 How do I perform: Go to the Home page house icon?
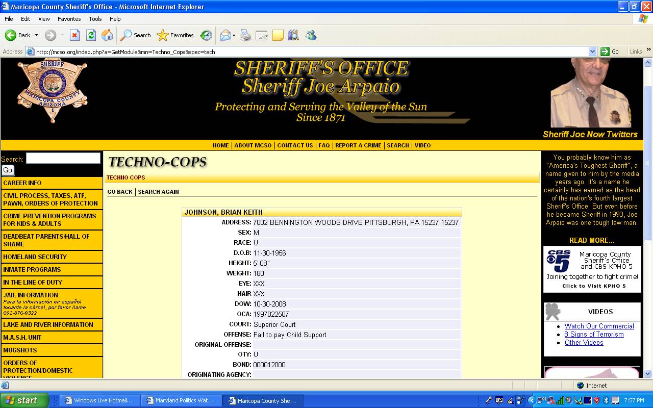point(107,35)
